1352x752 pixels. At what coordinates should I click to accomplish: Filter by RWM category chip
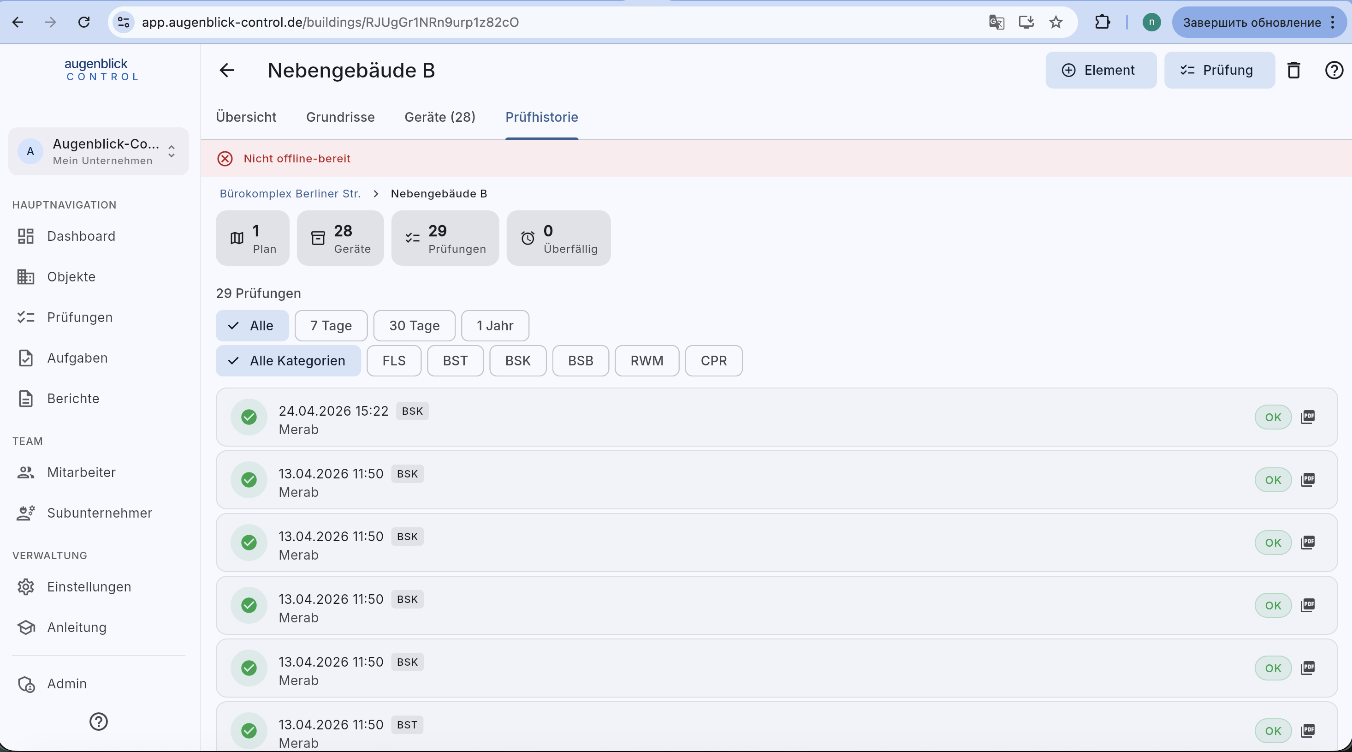point(646,361)
